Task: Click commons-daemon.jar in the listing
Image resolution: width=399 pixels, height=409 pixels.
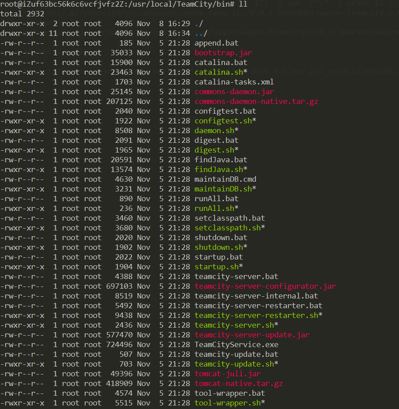Action: 234,92
